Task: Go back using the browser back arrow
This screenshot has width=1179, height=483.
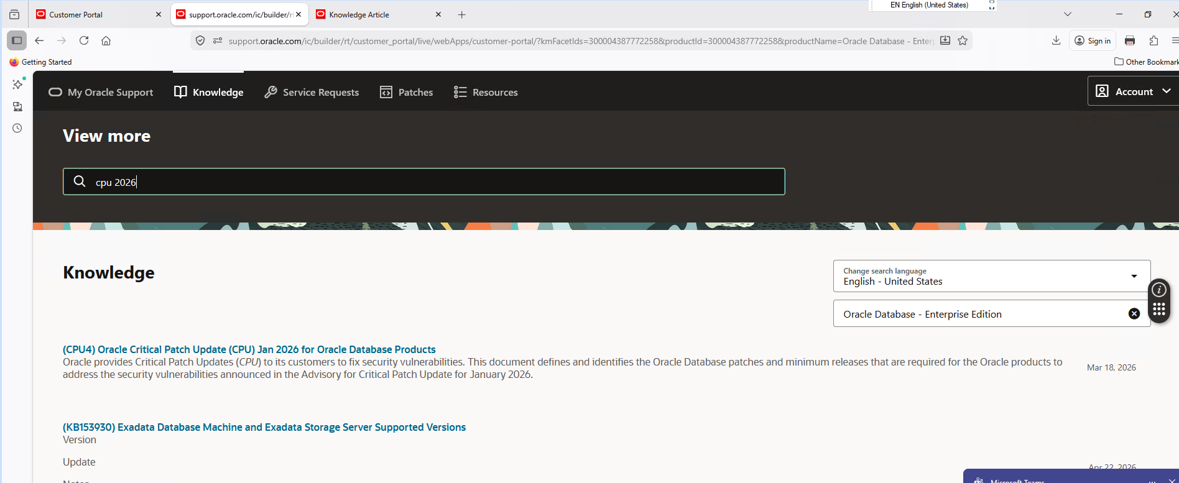Action: pos(39,40)
